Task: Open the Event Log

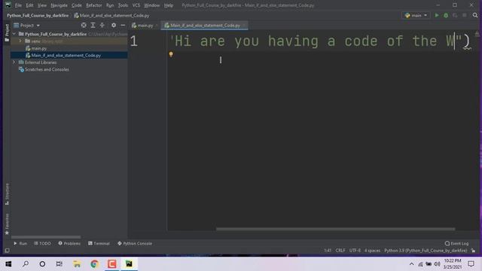Action: (456, 243)
